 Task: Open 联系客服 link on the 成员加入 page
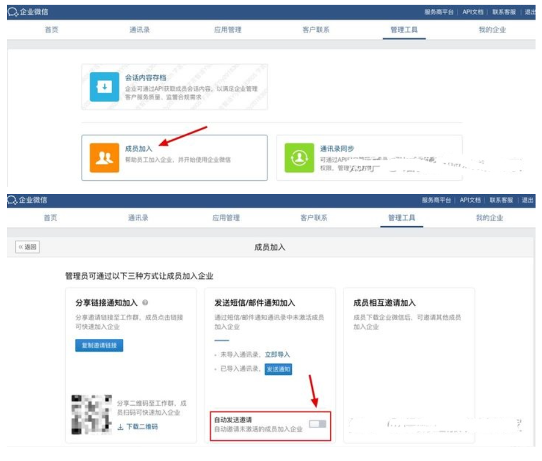[x=501, y=200]
